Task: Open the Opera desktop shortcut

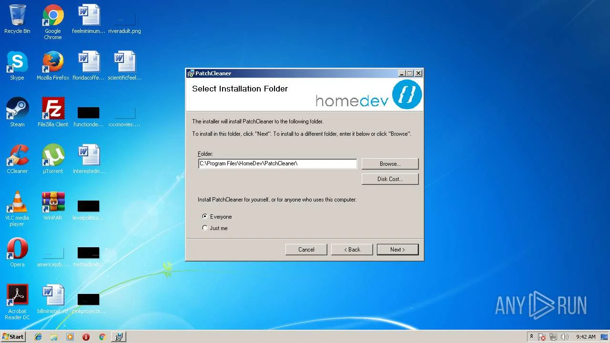Action: (x=17, y=252)
